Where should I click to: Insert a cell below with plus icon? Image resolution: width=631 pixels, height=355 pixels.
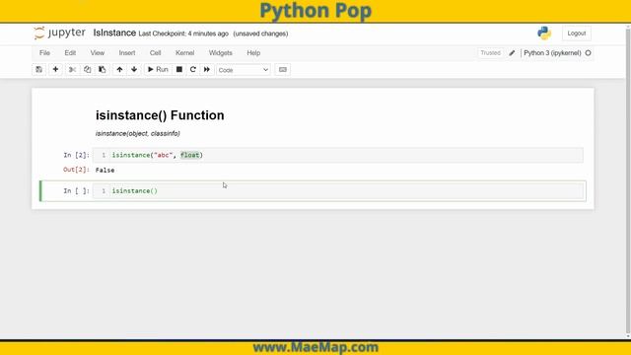(55, 70)
